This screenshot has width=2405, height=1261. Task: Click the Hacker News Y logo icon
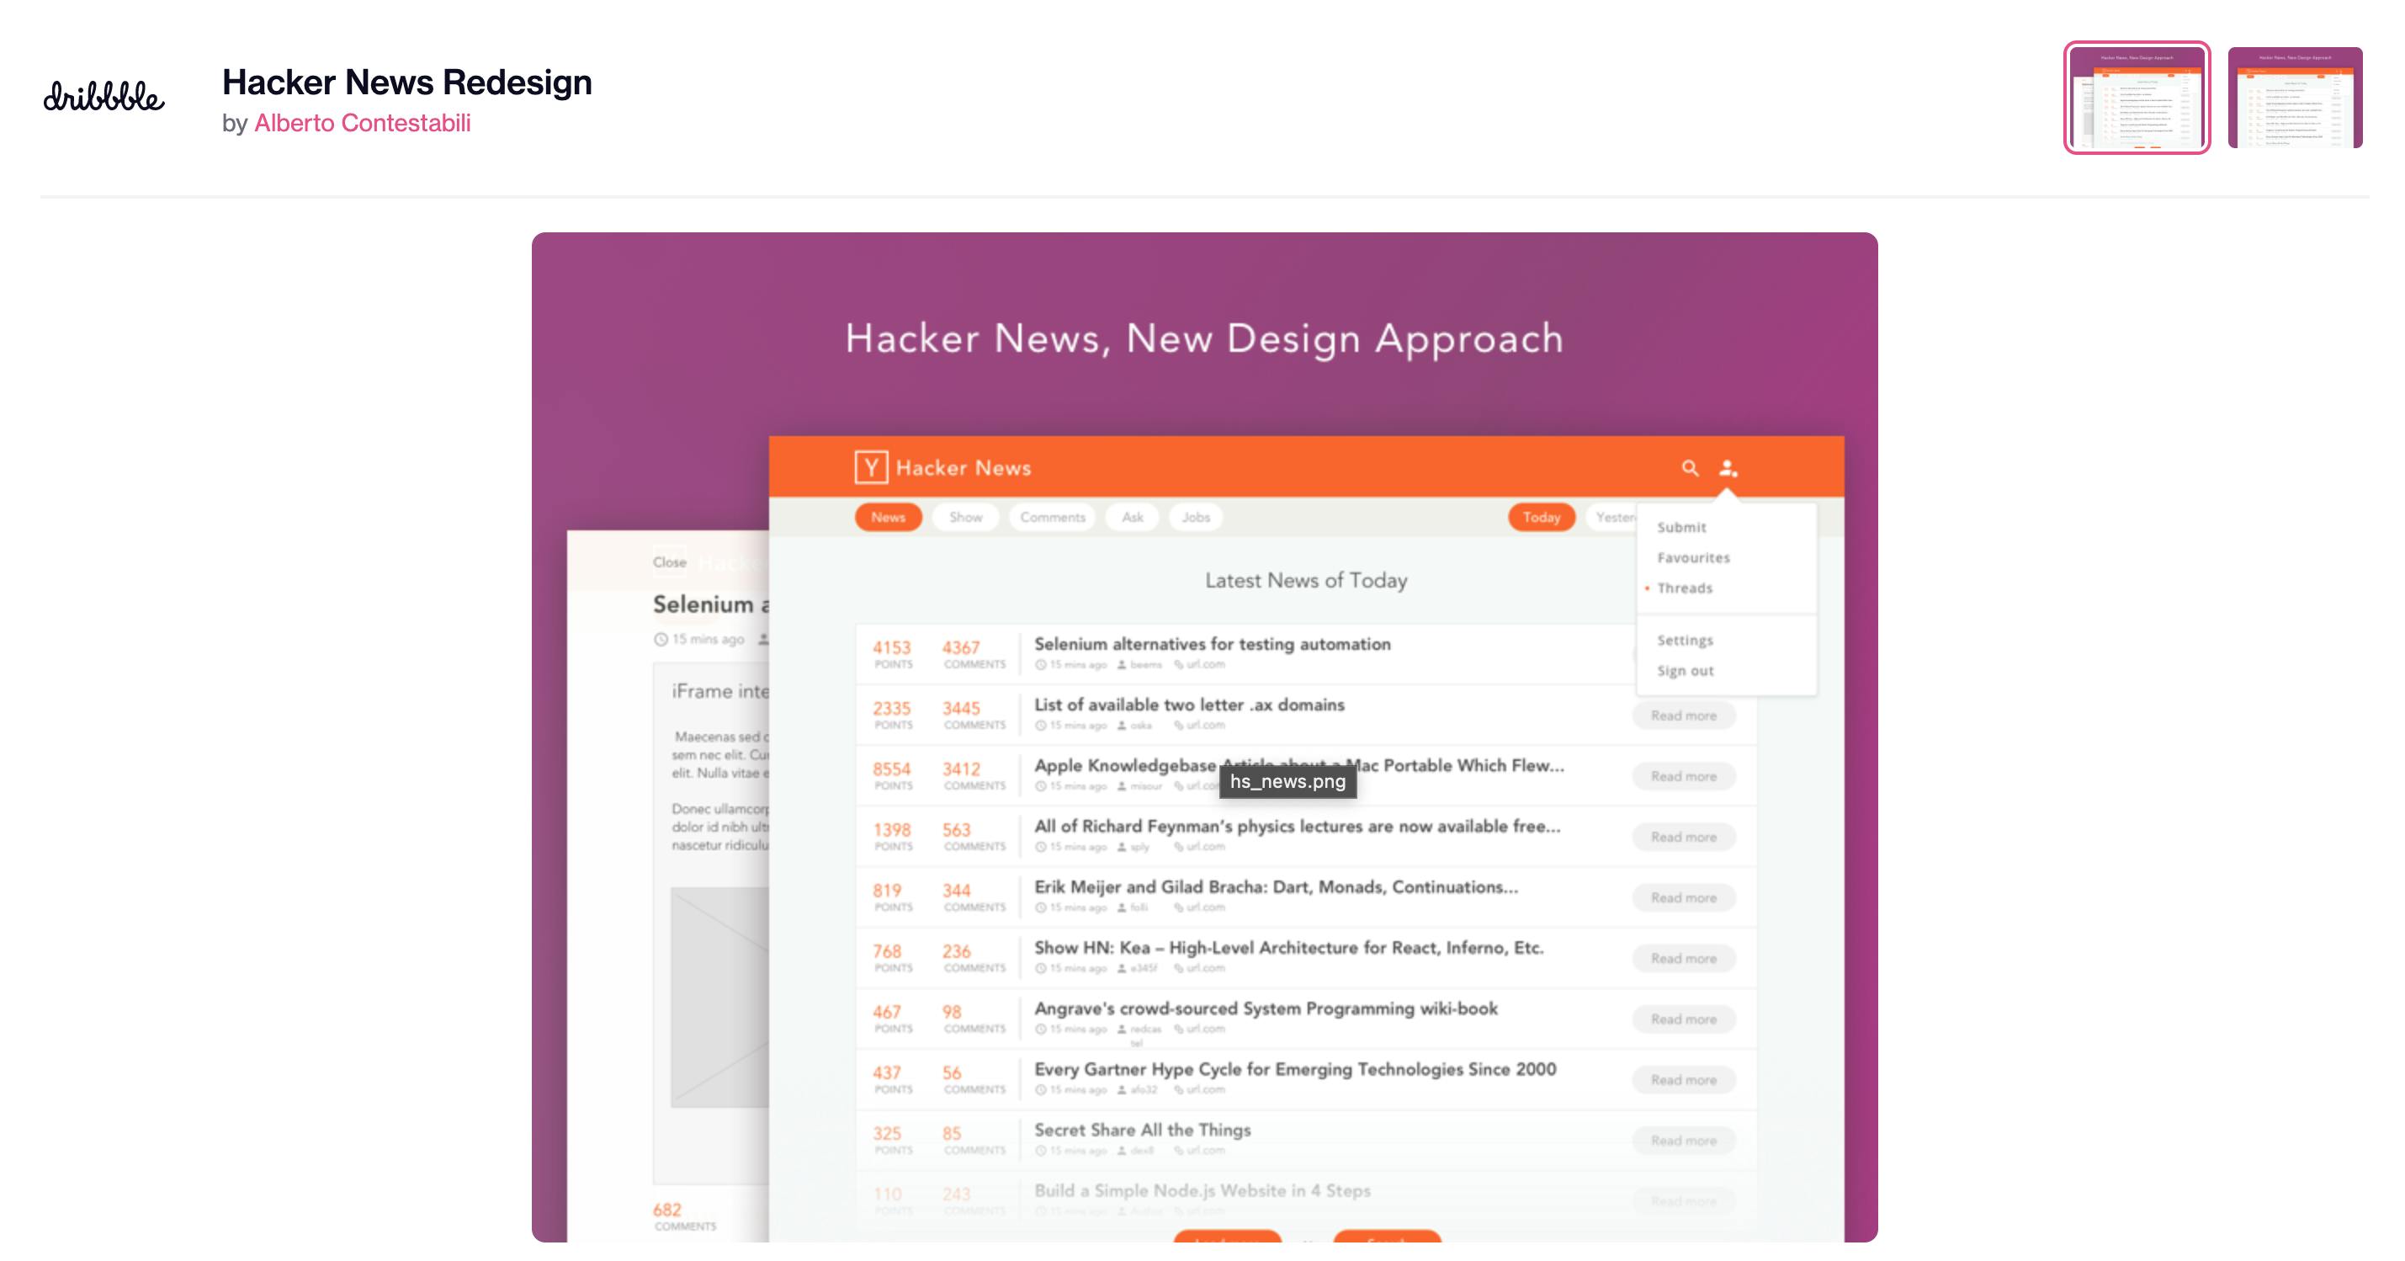click(x=870, y=467)
